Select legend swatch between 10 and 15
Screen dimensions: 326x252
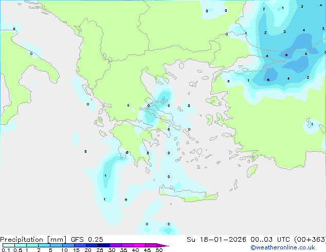tap(68, 245)
